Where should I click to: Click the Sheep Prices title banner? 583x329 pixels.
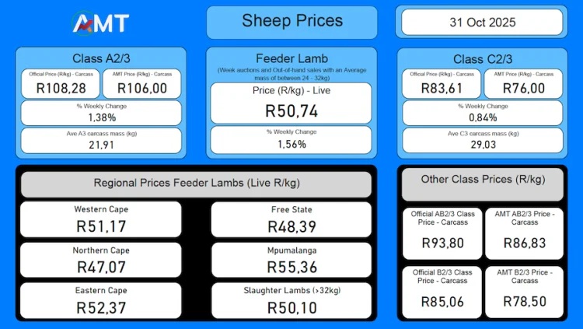tap(291, 22)
